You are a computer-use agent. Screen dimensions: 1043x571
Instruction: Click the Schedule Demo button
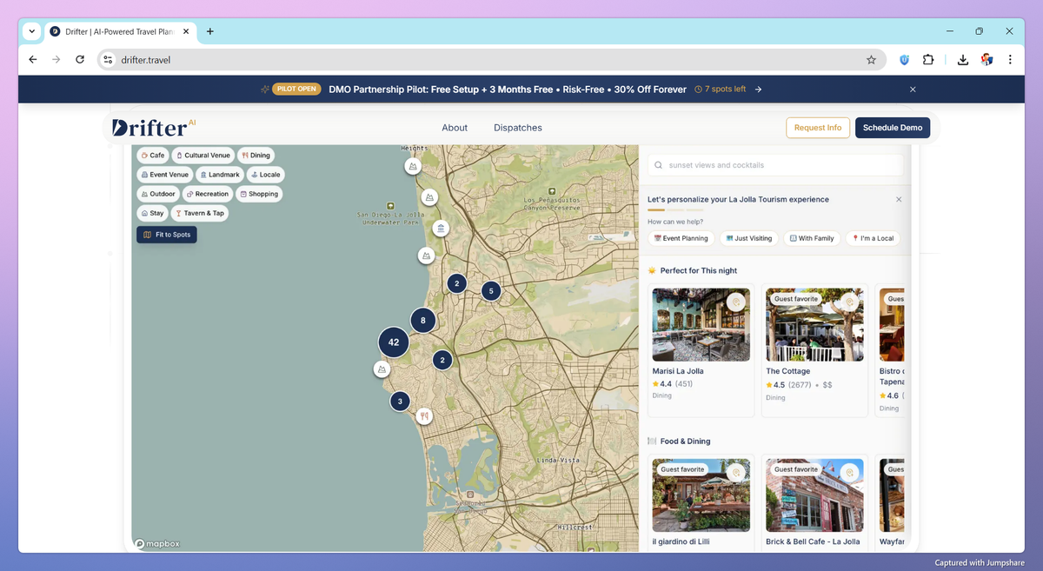click(892, 128)
